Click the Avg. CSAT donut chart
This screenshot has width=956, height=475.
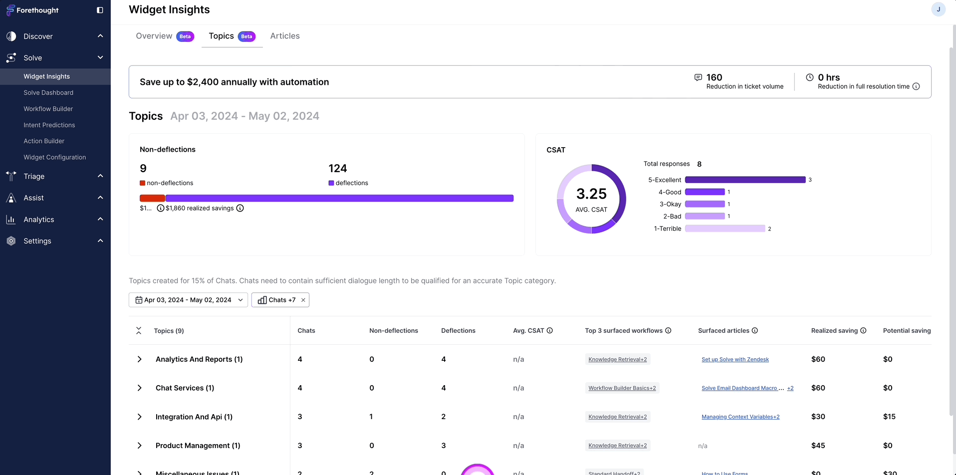(591, 199)
